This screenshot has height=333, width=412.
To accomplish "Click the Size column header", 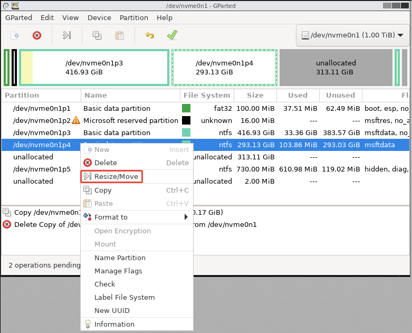I will click(255, 95).
